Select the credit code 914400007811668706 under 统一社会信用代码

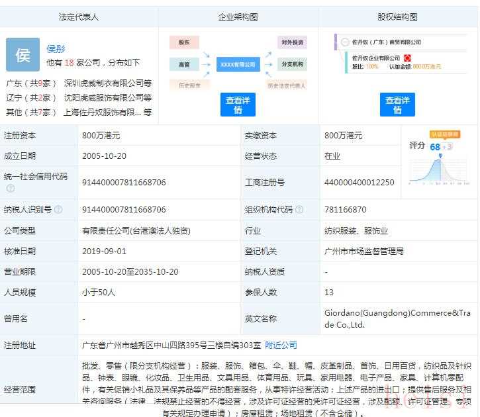pyautogui.click(x=124, y=182)
